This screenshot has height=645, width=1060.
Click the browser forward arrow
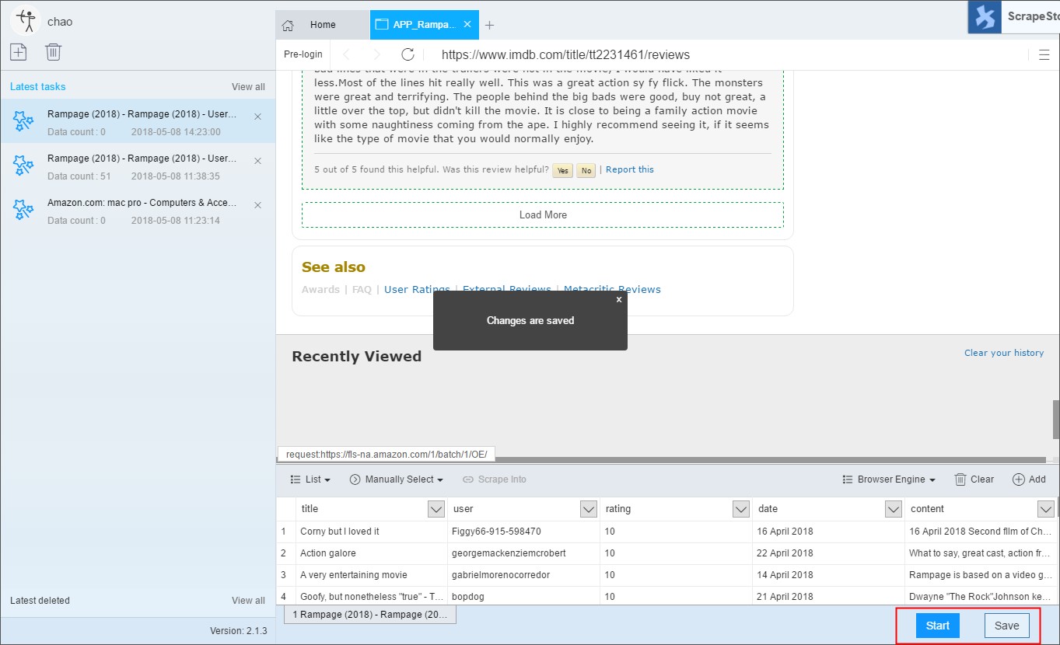pos(377,54)
